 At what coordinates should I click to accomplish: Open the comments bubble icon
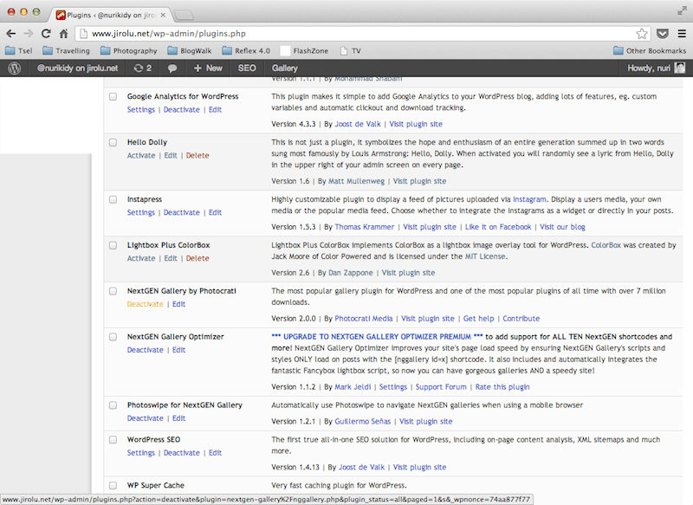click(173, 68)
